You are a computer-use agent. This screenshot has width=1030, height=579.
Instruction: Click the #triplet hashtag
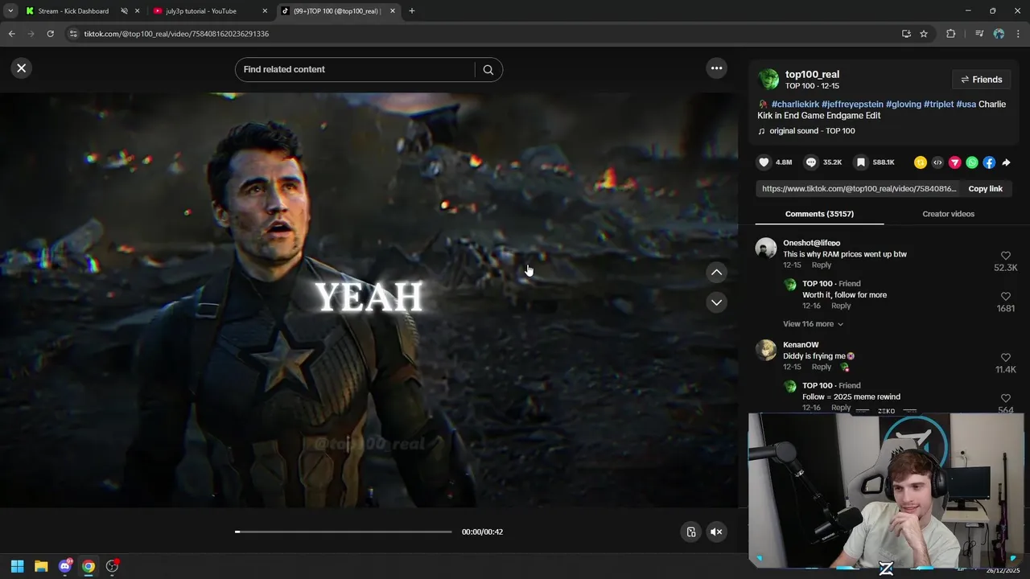(938, 105)
